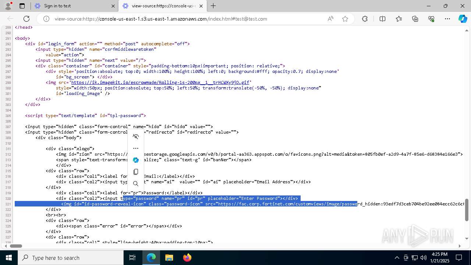Open File Explorer from taskbar
This screenshot has height=265, width=471.
pyautogui.click(x=169, y=258)
